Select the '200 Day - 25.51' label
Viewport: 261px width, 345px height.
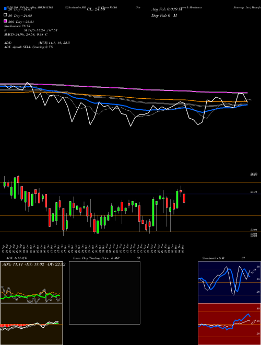point(21,22)
